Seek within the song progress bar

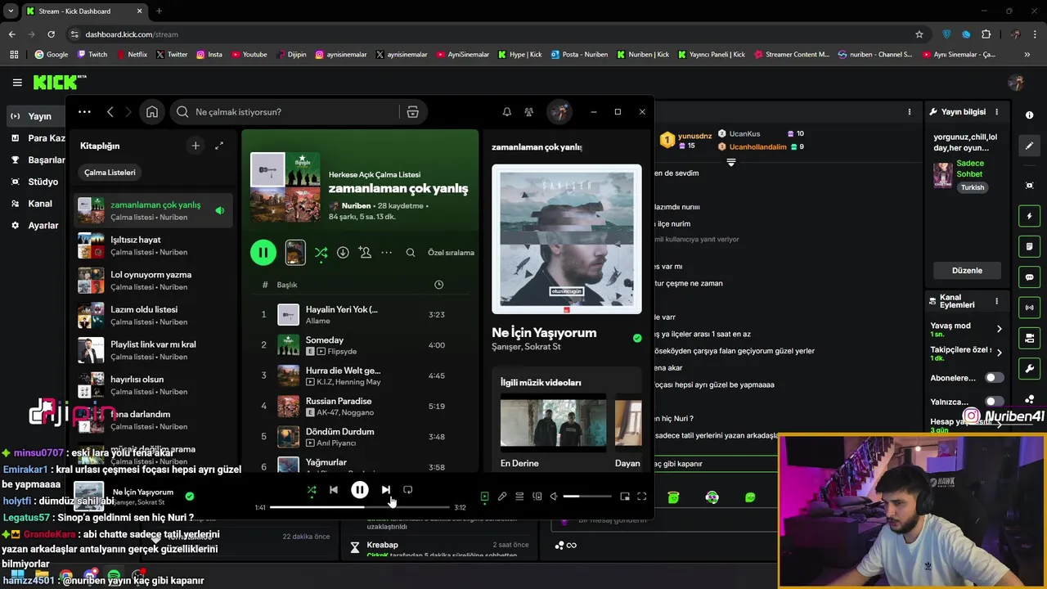click(360, 507)
